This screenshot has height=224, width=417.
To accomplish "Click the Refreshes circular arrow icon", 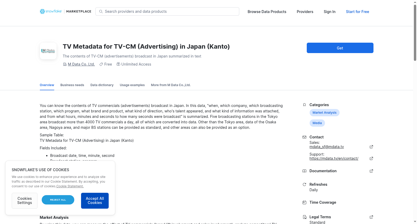I will click(304, 184).
